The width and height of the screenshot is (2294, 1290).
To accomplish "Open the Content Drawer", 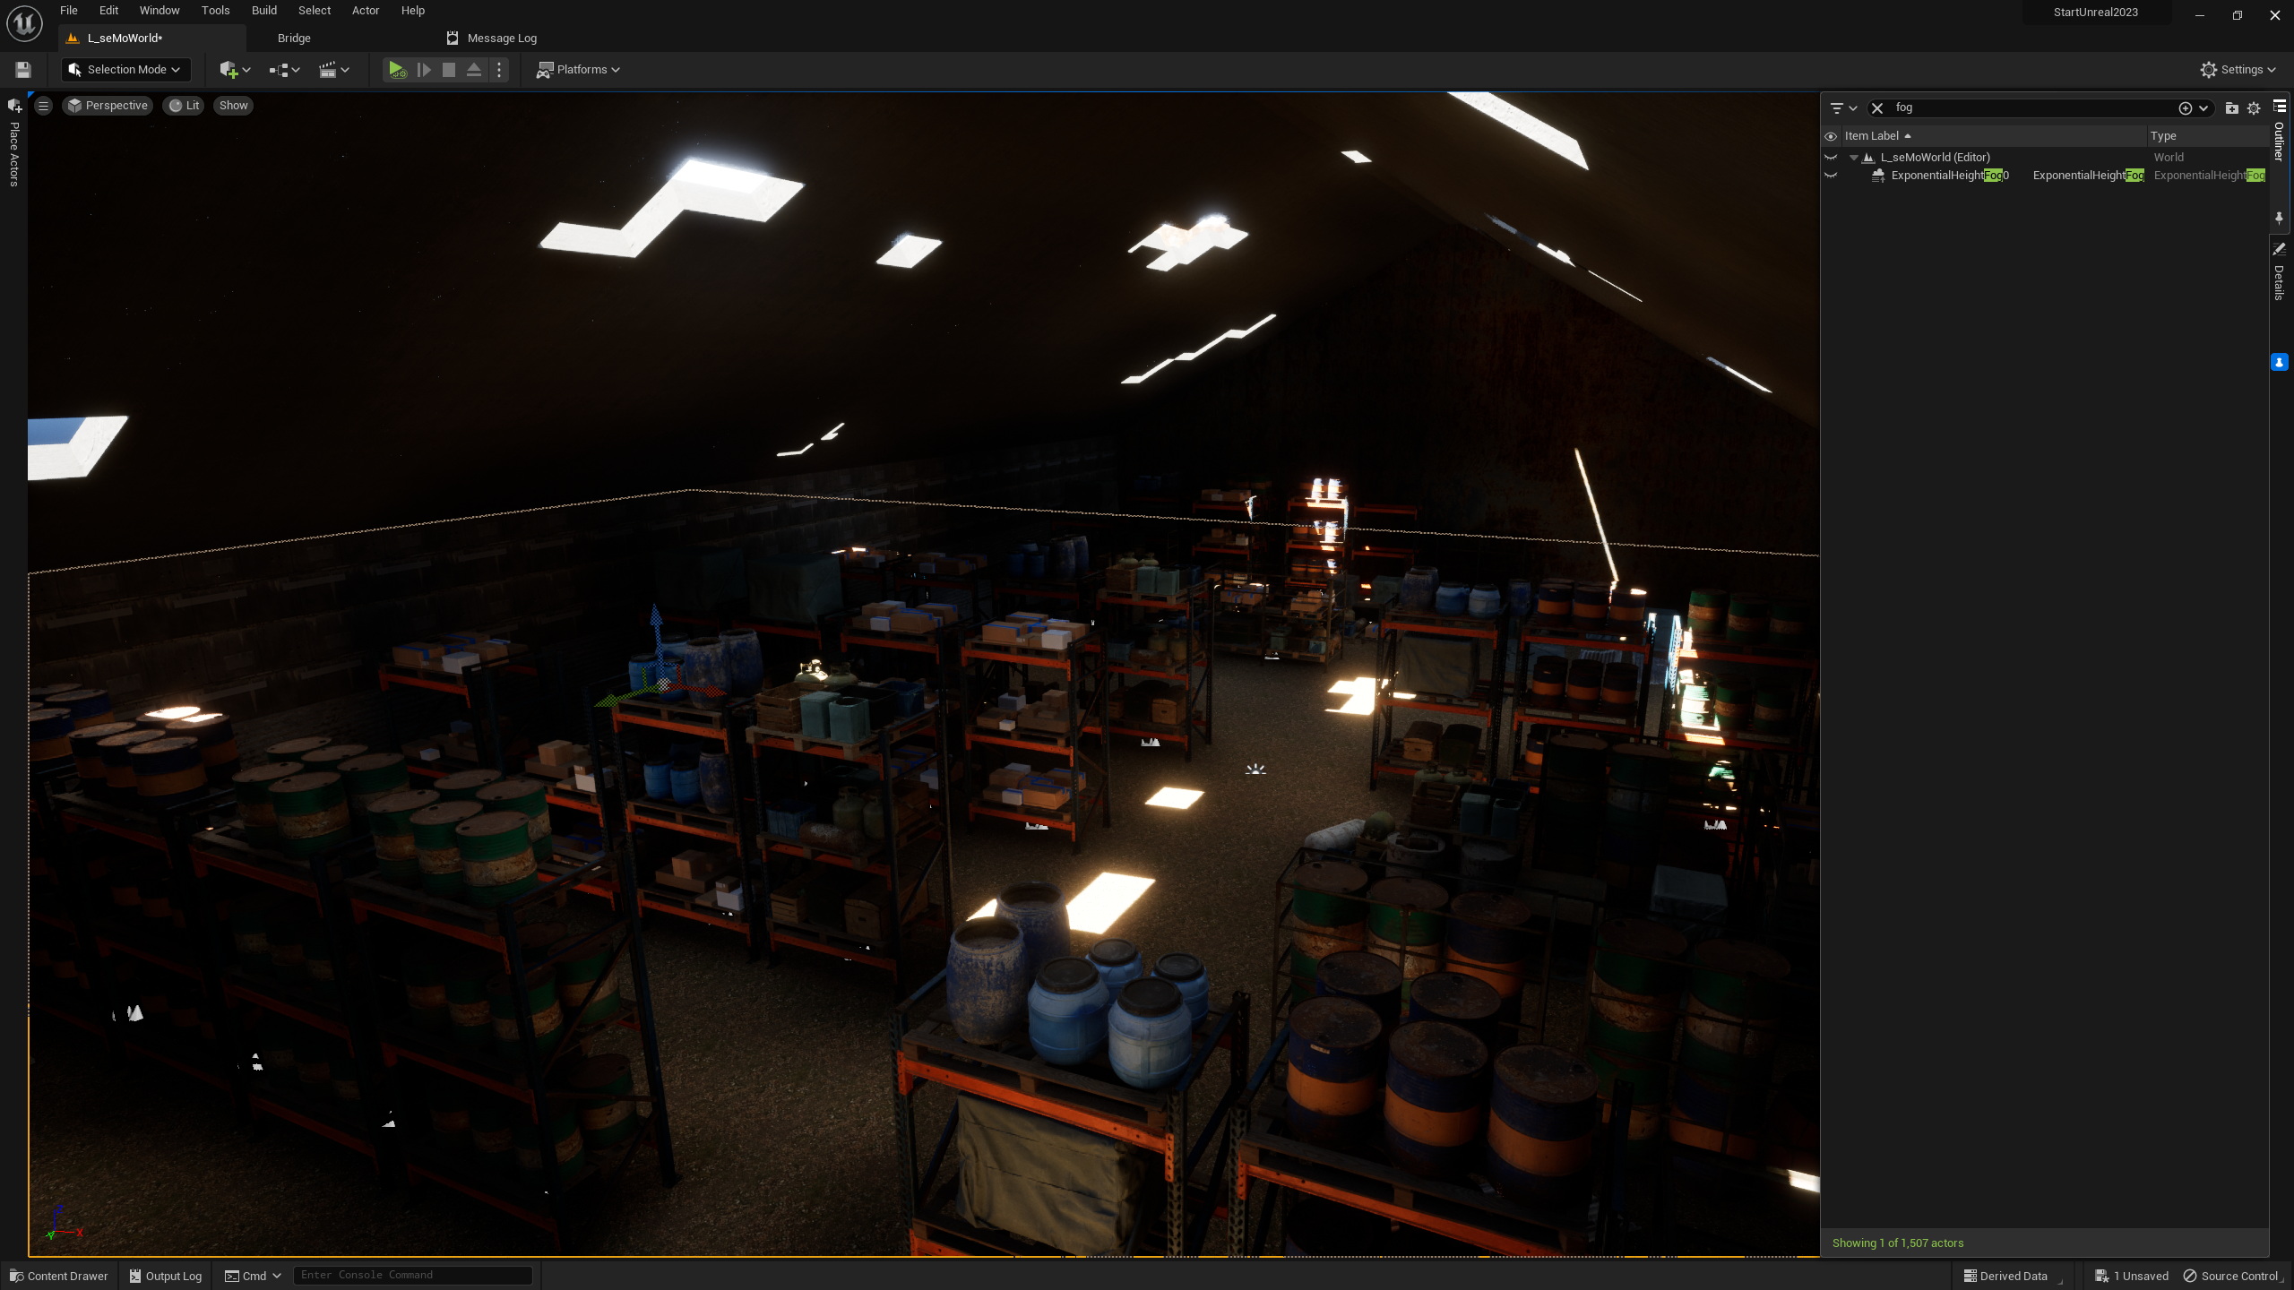I will [58, 1276].
